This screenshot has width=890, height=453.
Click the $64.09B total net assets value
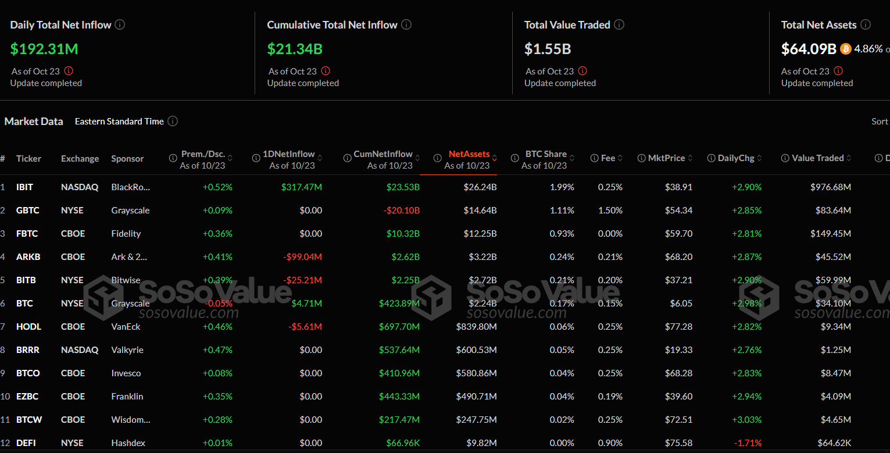tap(809, 49)
